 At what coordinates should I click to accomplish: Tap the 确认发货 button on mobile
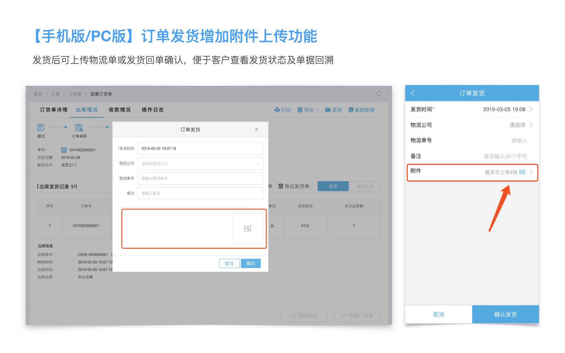[x=505, y=314]
